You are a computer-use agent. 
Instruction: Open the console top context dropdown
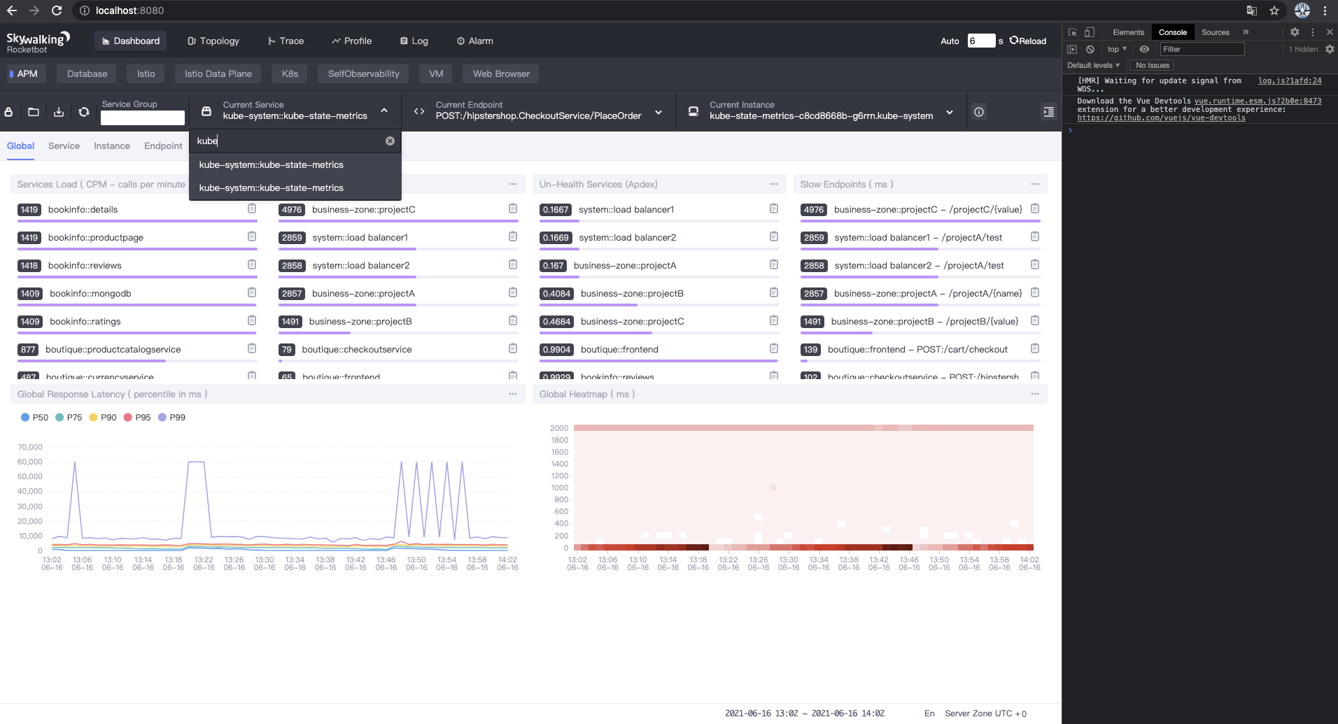pos(1117,49)
